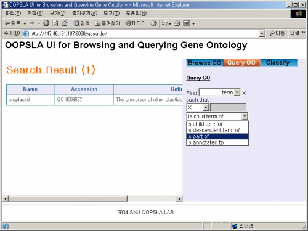Screen dimensions: 308x231
Task: Click the Mail icon in toolbar
Action: point(165,23)
